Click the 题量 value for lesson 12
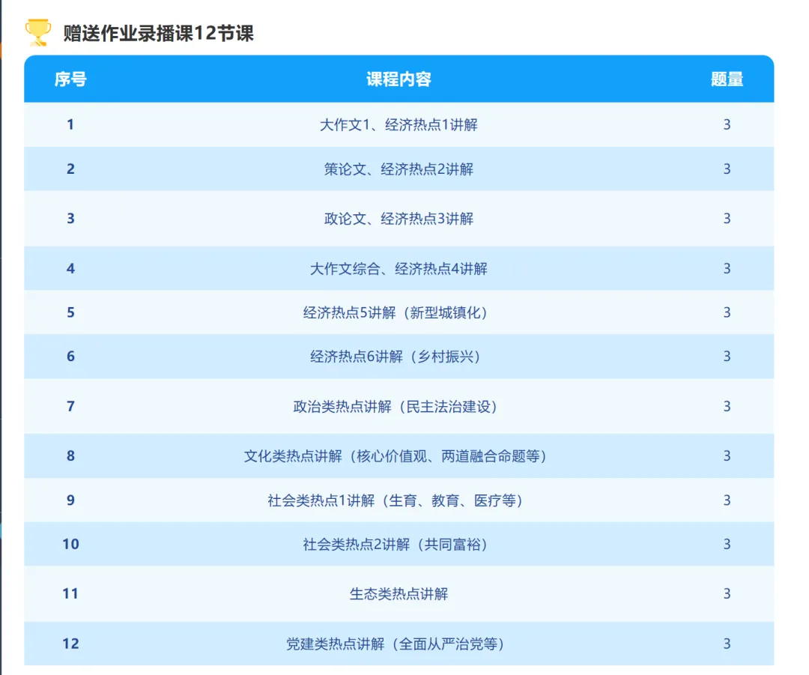Screen dimensions: 809x675 726,644
